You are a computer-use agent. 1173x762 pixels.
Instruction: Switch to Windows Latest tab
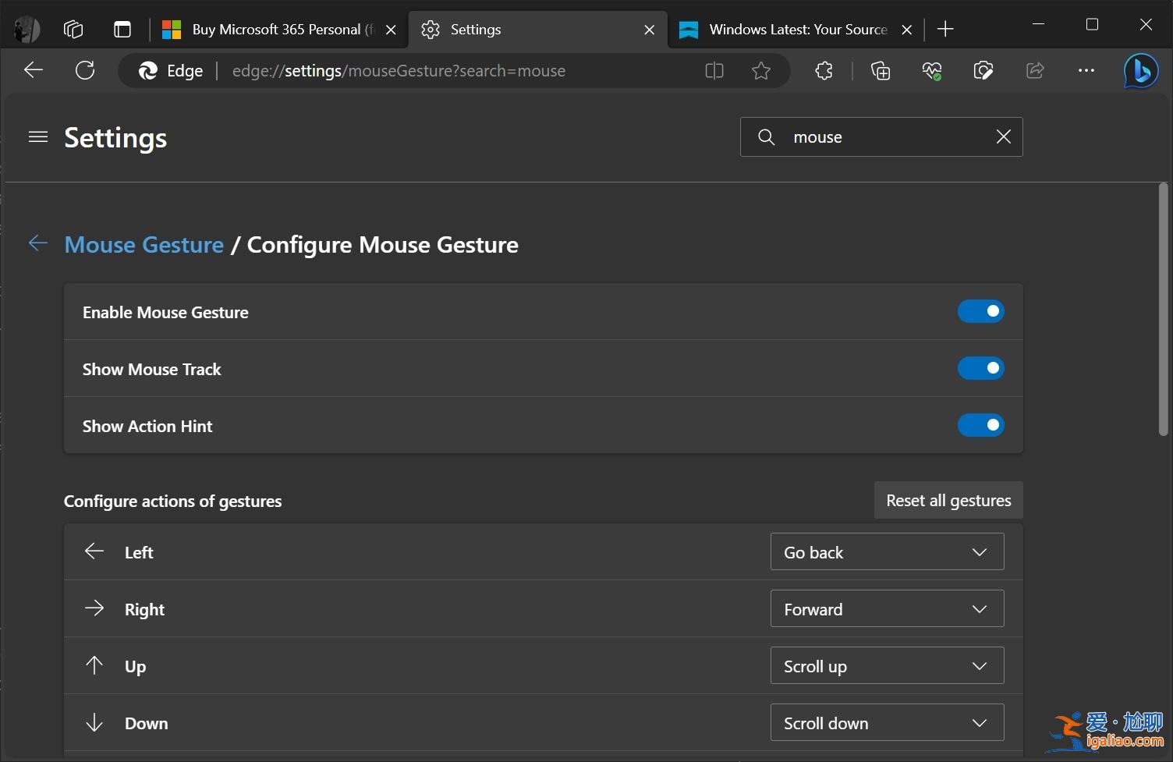click(x=788, y=30)
